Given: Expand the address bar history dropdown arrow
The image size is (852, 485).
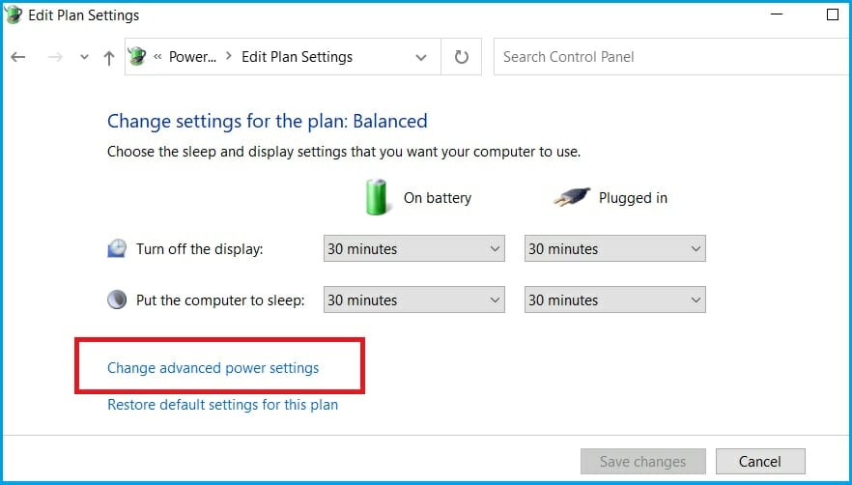Looking at the screenshot, I should (x=421, y=57).
